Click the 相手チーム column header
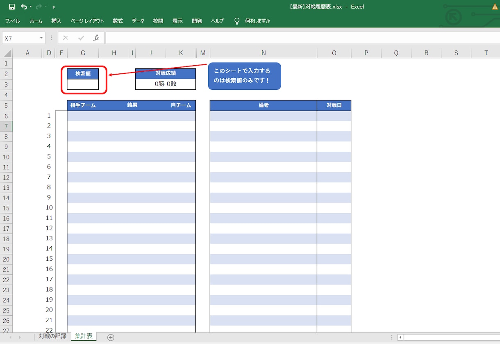The image size is (500, 344). tap(83, 105)
